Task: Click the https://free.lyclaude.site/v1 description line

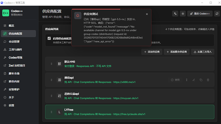Action: [105, 114]
